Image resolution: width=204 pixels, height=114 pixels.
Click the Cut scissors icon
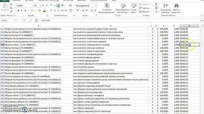11,4
